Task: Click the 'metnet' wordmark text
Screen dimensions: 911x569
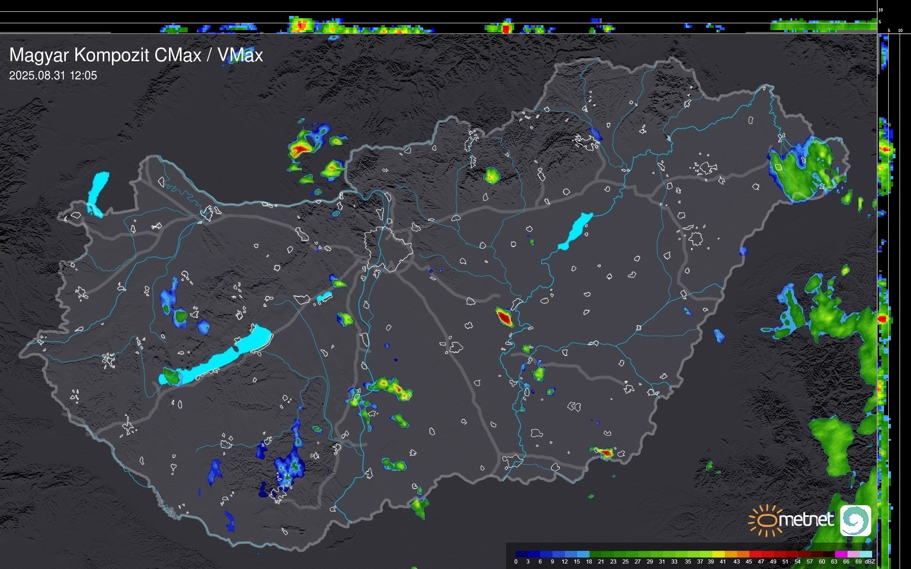Action: point(806,520)
